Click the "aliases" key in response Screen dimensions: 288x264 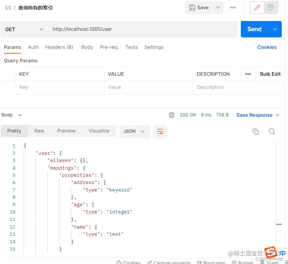tap(60, 160)
